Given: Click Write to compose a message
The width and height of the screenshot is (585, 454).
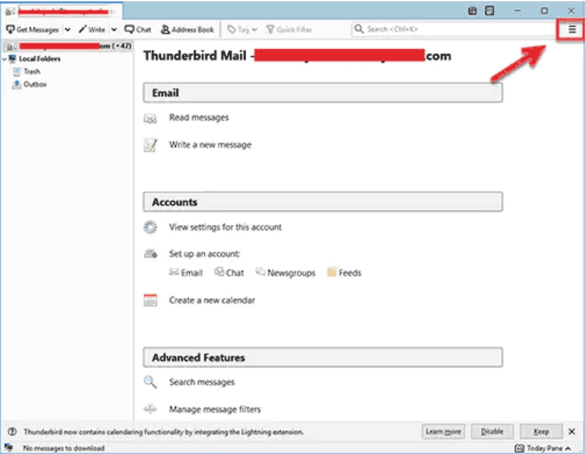Looking at the screenshot, I should coord(92,30).
